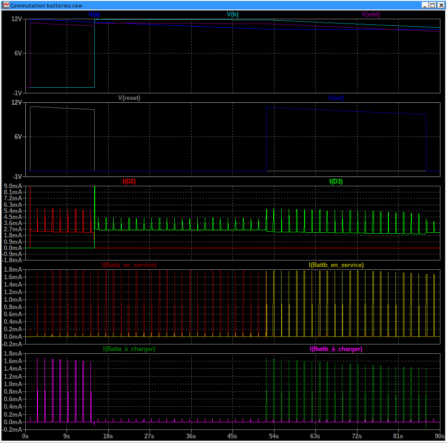447x443 pixels.
Task: Click the 18s time axis label
Action: (108, 436)
